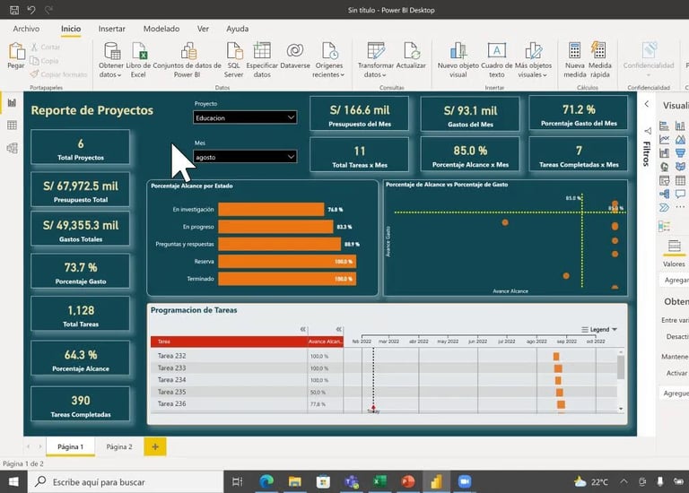Screen dimensions: 689x493
Task: Select the Tarea 232 row
Action: coord(247,356)
